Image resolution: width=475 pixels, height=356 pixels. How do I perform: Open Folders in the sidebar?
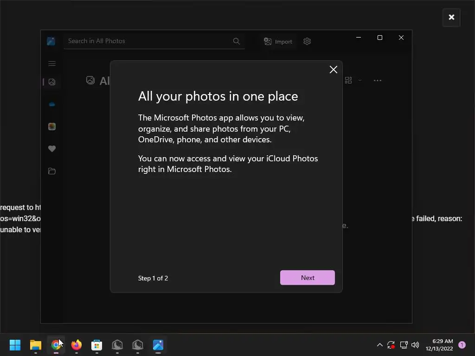pyautogui.click(x=52, y=171)
